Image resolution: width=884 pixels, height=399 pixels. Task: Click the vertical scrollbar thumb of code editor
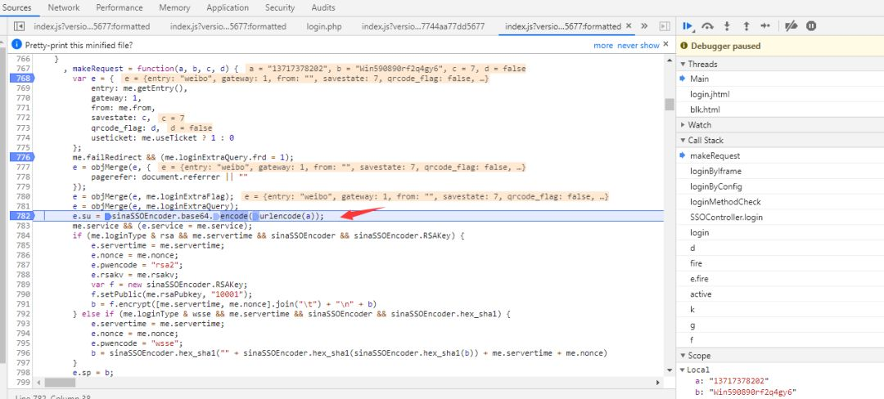click(x=670, y=105)
